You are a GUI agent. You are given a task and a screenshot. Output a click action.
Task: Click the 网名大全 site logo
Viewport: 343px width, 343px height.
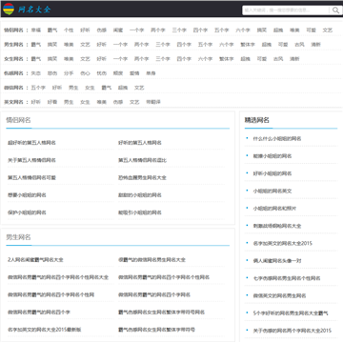(27, 10)
